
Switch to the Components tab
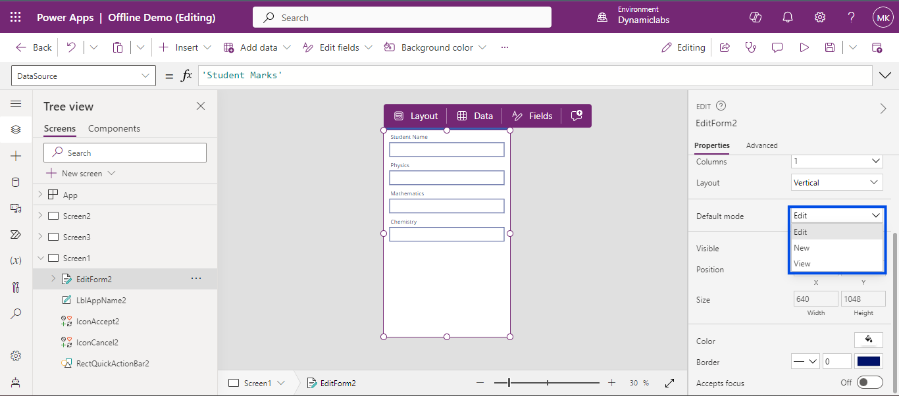[114, 128]
